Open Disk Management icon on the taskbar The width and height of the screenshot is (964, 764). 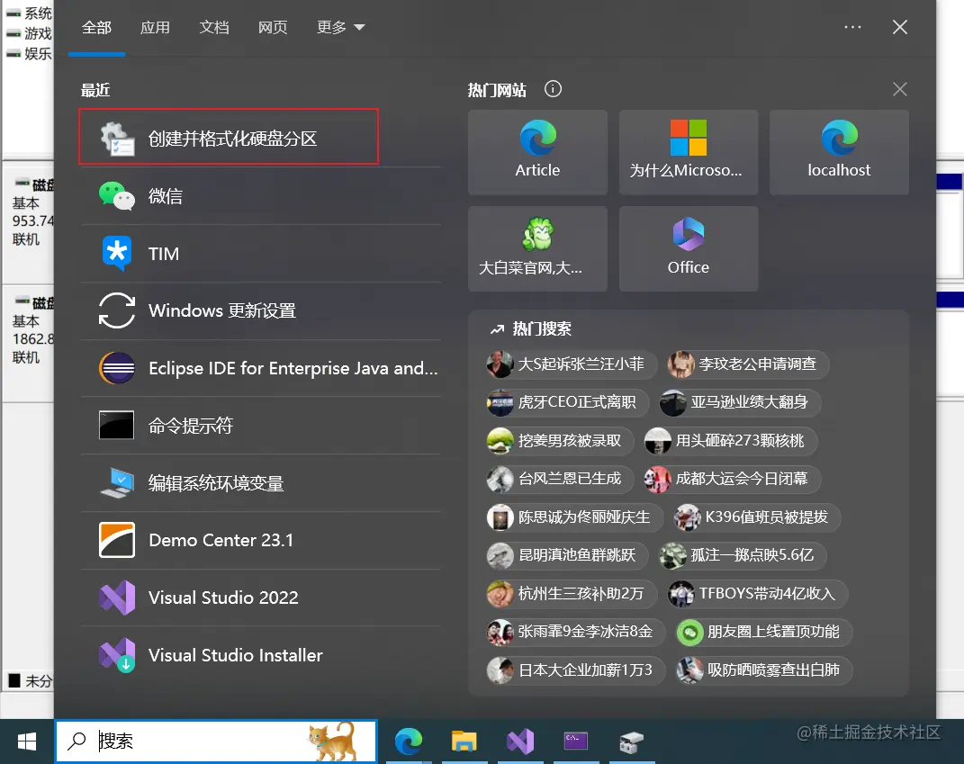[x=631, y=742]
